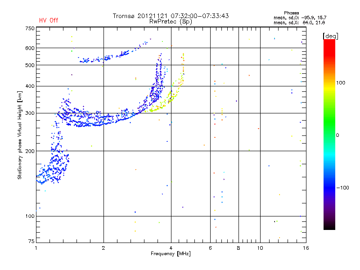Click the '6' frequency axis tick label
The width and height of the screenshot is (360, 270).
(210, 248)
